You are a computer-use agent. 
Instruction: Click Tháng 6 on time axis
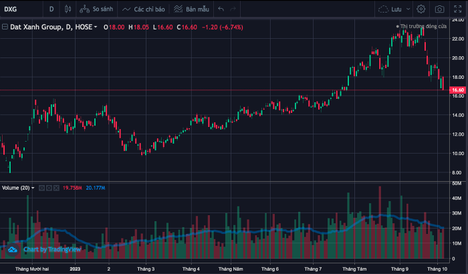270,269
